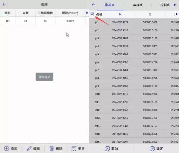179x153 pixels.
Task: Select point row pt8
Action: pyautogui.click(x=134, y=78)
